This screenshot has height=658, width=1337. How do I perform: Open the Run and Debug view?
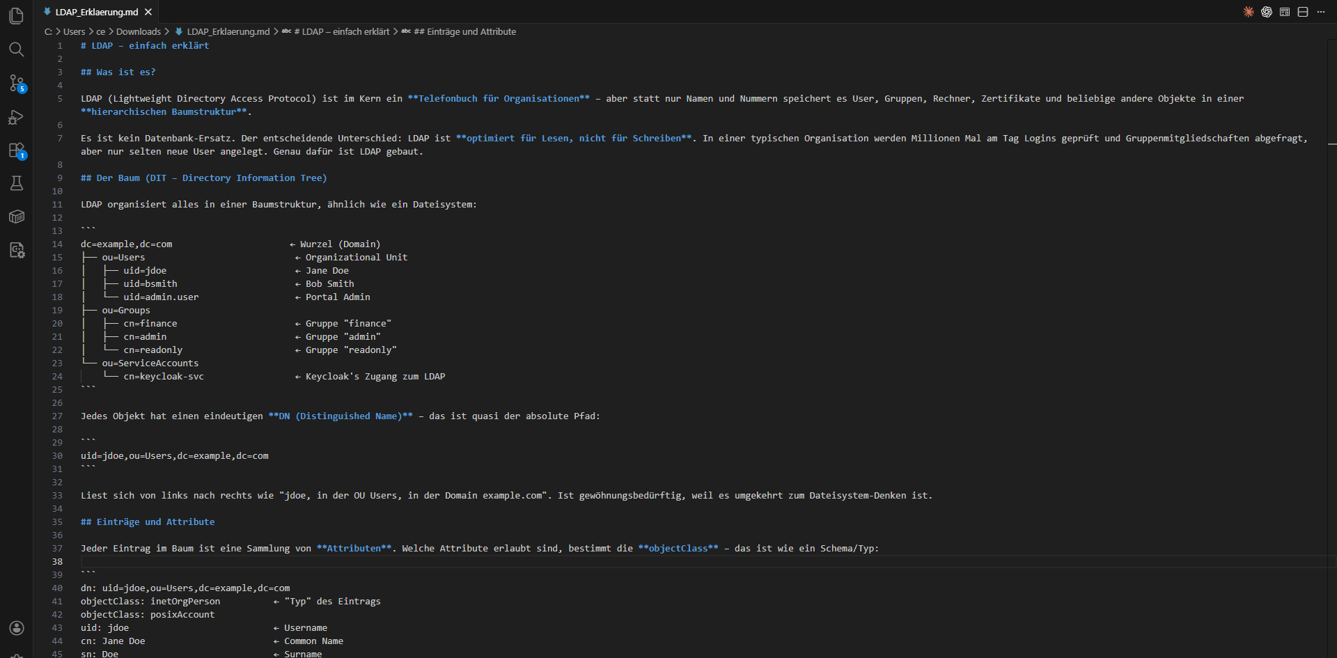(x=17, y=117)
